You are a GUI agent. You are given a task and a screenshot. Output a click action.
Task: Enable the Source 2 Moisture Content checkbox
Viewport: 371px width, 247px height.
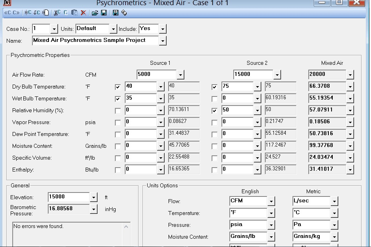pos(214,146)
